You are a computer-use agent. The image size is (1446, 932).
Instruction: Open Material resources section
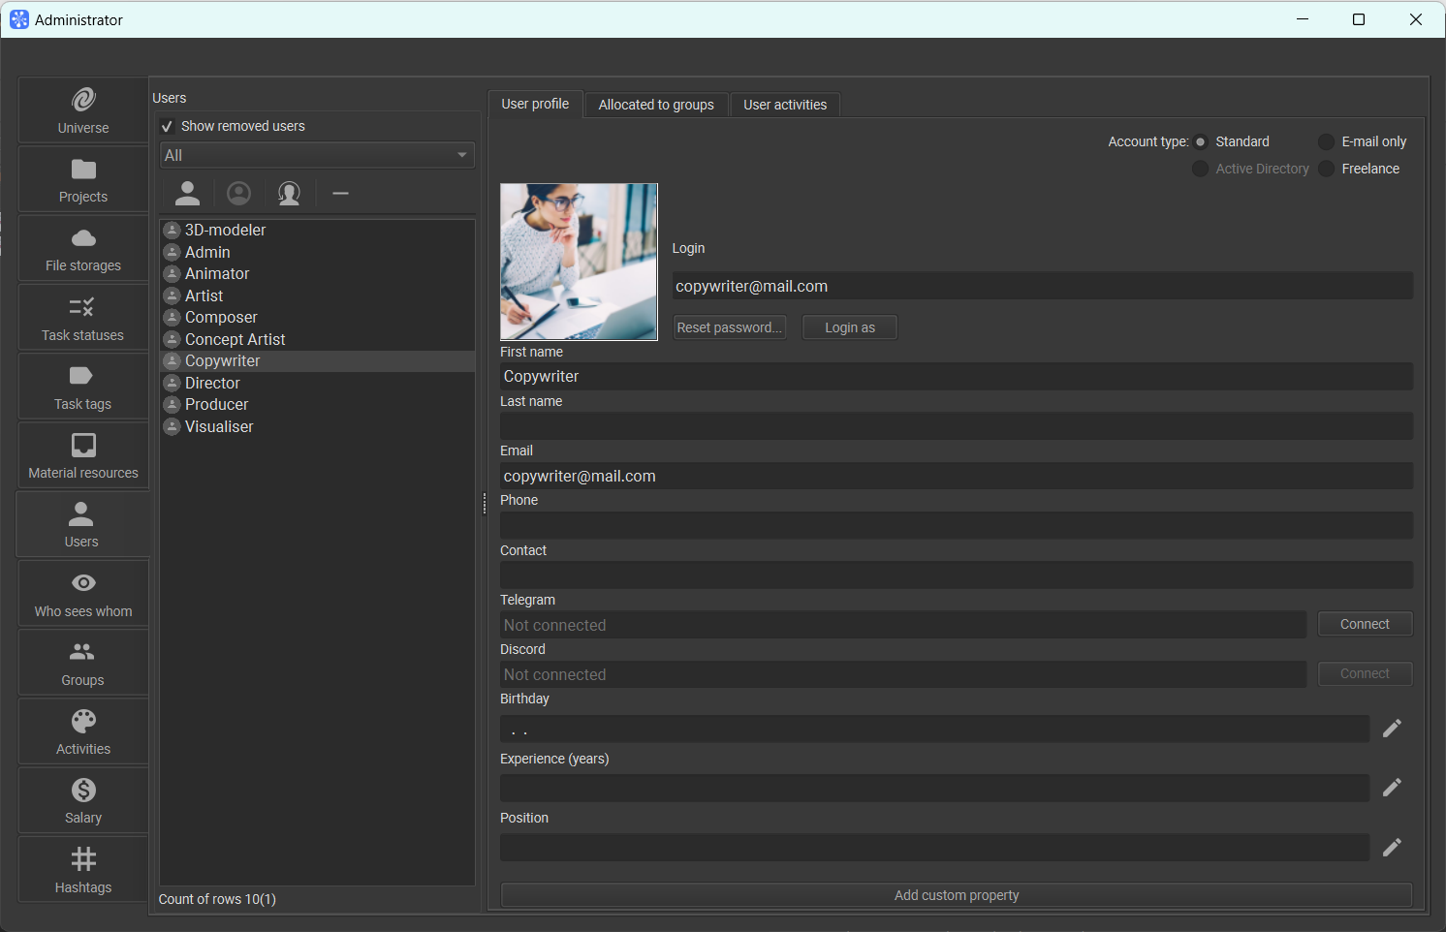click(83, 455)
